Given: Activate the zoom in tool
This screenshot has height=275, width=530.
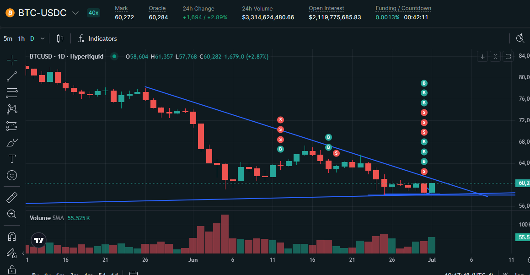Looking at the screenshot, I should point(12,214).
